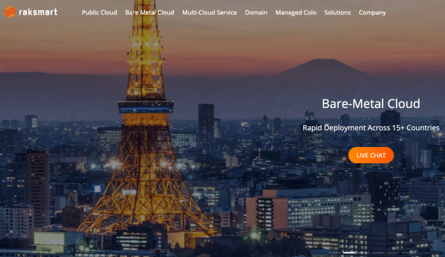Show the fifth carousel slide indicator
The height and width of the screenshot is (257, 445).
click(x=392, y=252)
